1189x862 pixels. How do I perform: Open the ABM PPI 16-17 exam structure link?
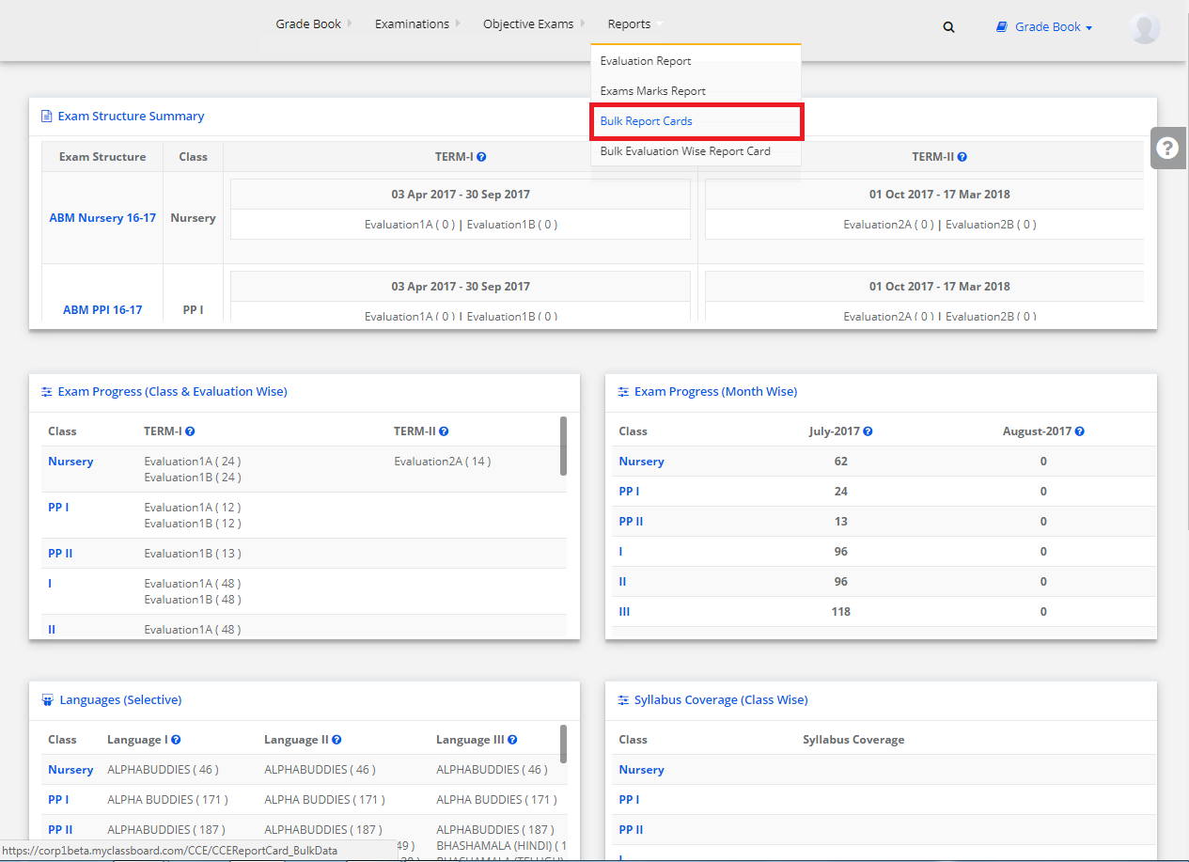pos(102,310)
